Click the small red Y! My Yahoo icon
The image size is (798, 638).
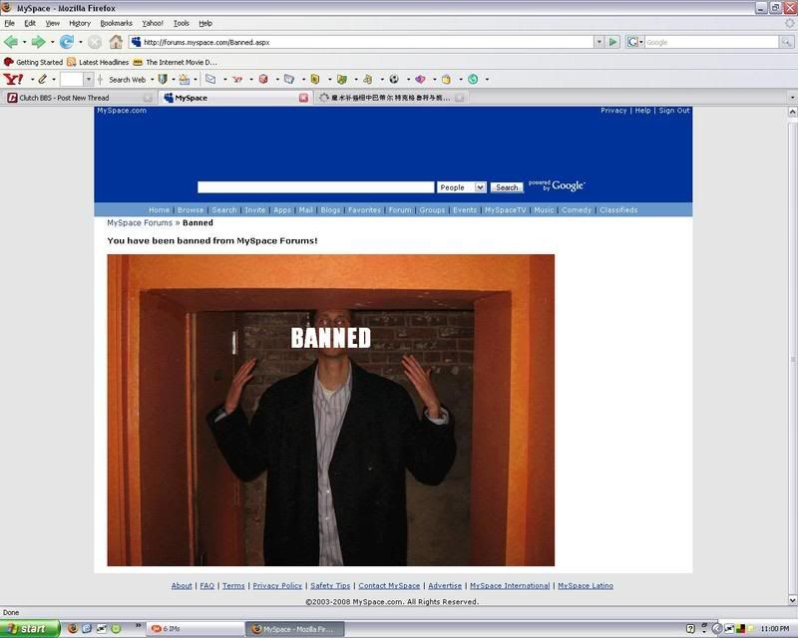coord(236,79)
